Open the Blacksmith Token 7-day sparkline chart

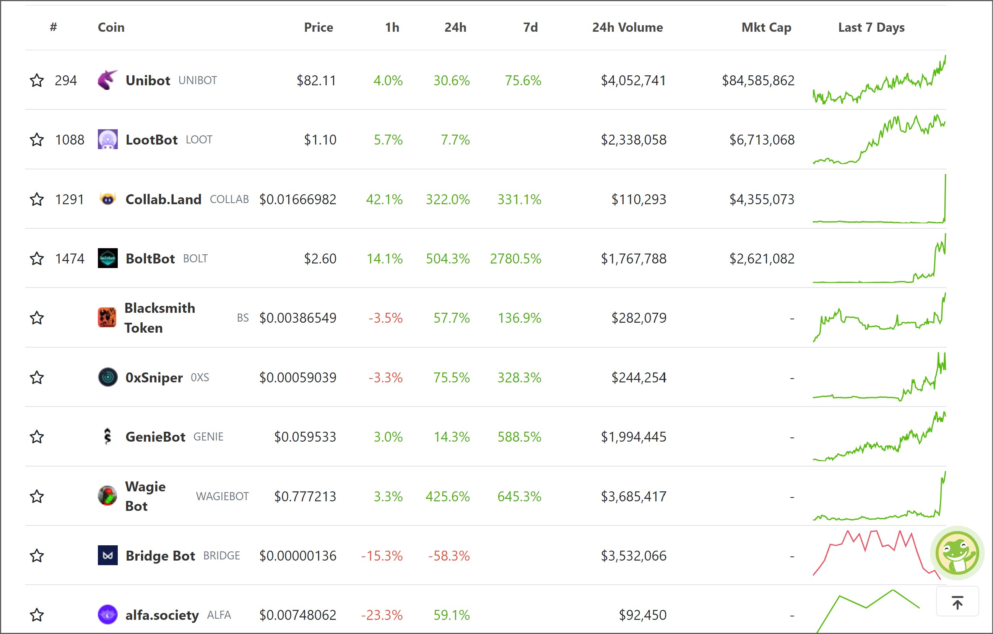pyautogui.click(x=879, y=318)
